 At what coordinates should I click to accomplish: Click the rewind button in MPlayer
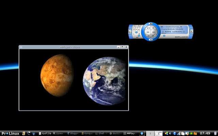149,35
